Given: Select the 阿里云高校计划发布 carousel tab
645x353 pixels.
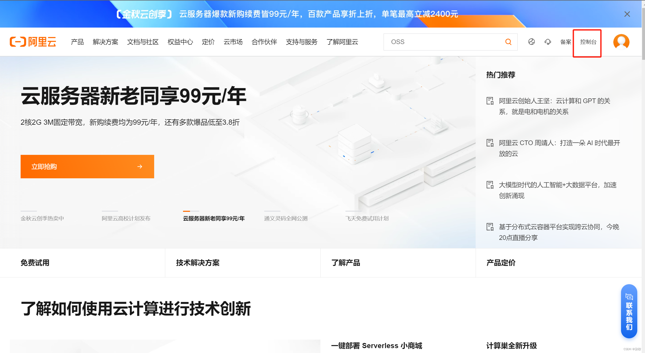Looking at the screenshot, I should 126,218.
